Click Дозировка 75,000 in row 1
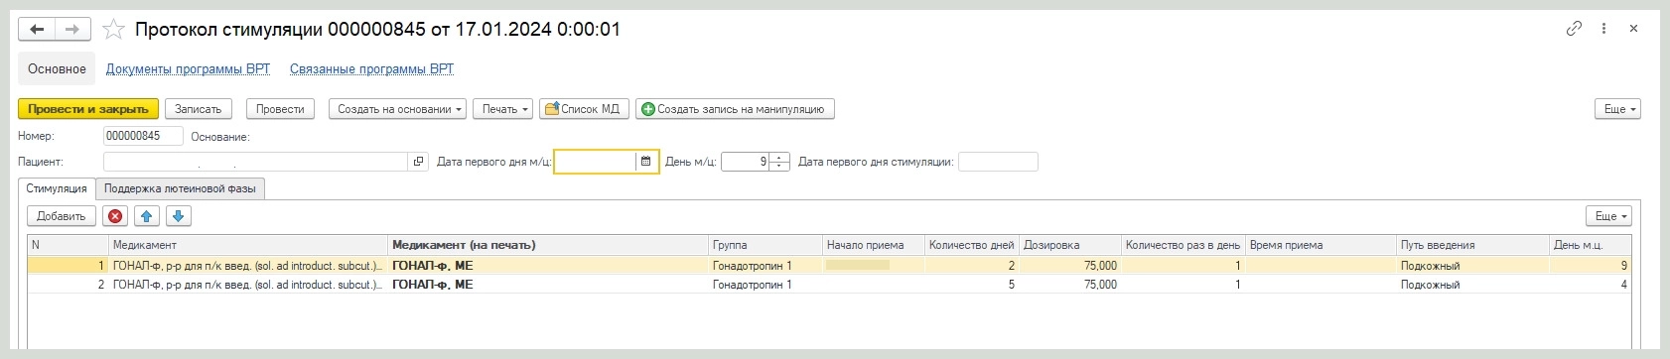 click(1070, 266)
